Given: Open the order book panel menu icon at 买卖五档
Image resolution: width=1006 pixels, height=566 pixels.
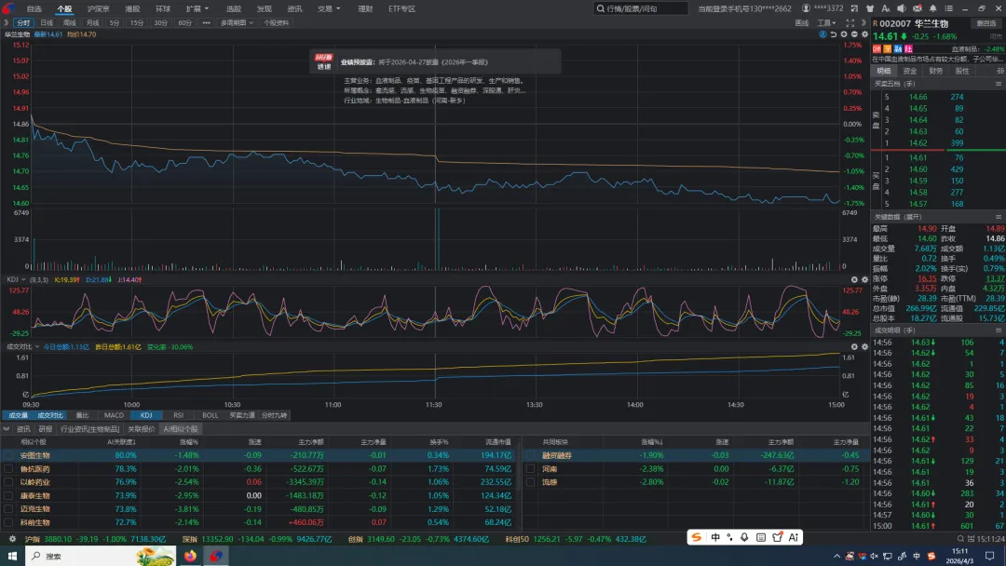Looking at the screenshot, I should tap(999, 84).
